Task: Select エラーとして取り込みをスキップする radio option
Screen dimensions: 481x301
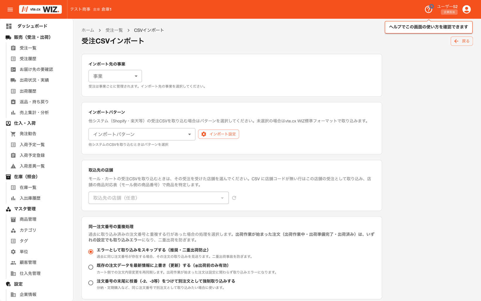Action: 91,252
